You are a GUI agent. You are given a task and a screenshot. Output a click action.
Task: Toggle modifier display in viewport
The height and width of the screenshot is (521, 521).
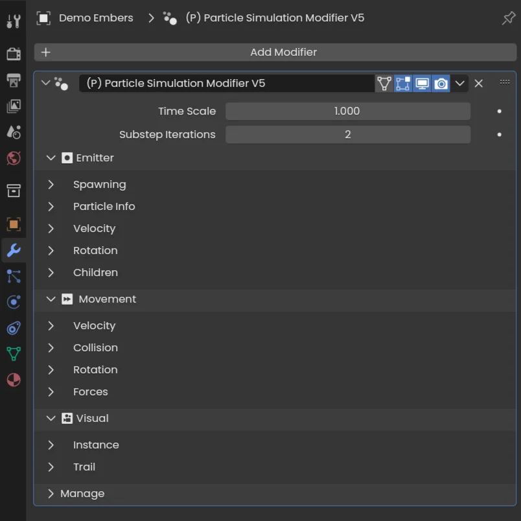pos(422,84)
